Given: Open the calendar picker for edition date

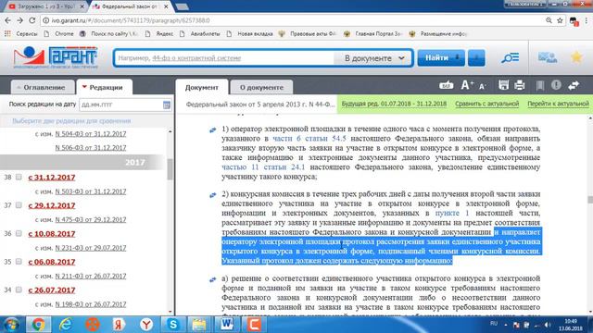Looking at the screenshot, I should point(167,105).
